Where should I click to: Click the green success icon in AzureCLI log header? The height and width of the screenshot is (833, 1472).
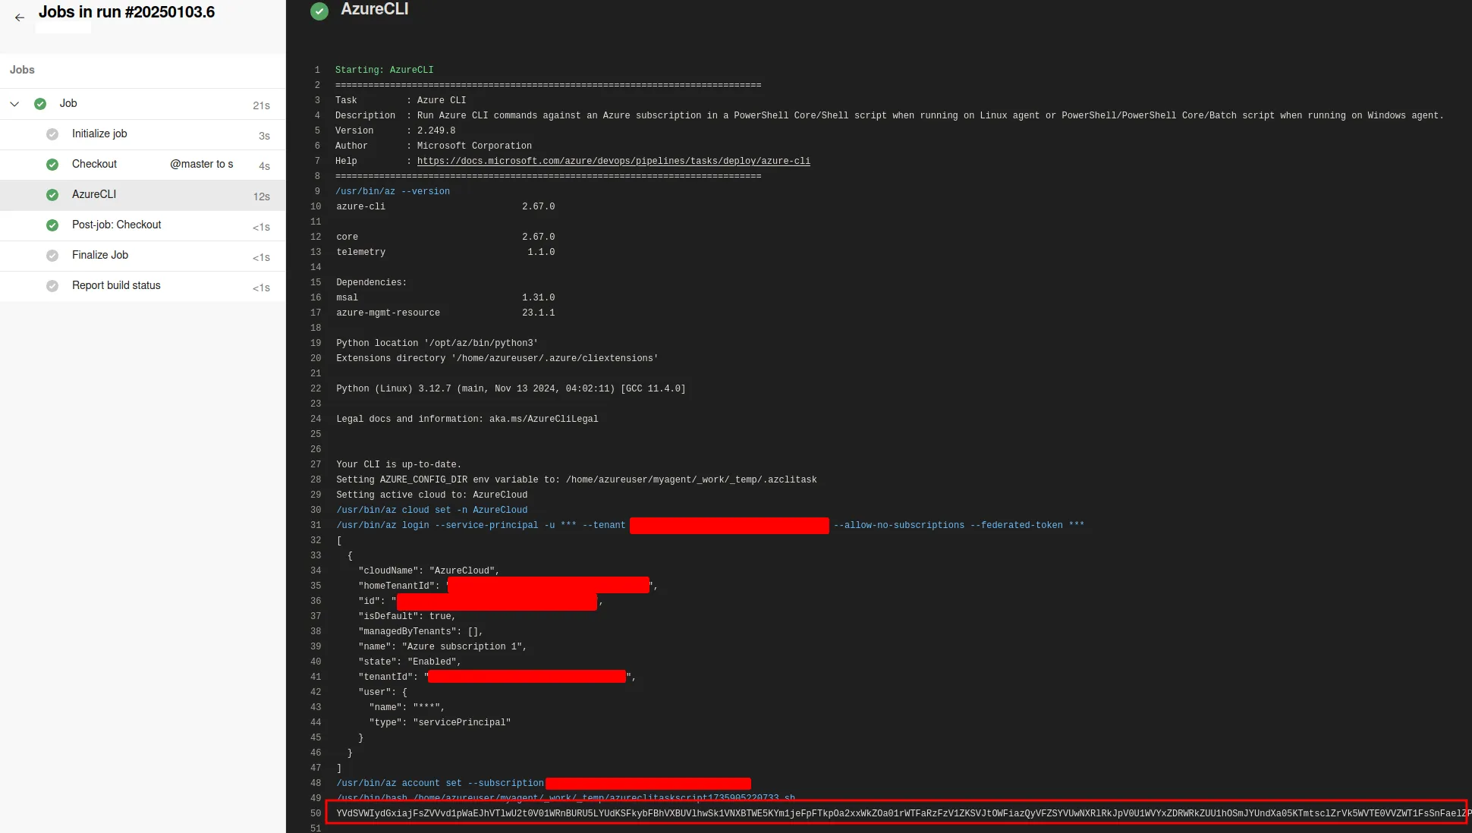point(319,11)
